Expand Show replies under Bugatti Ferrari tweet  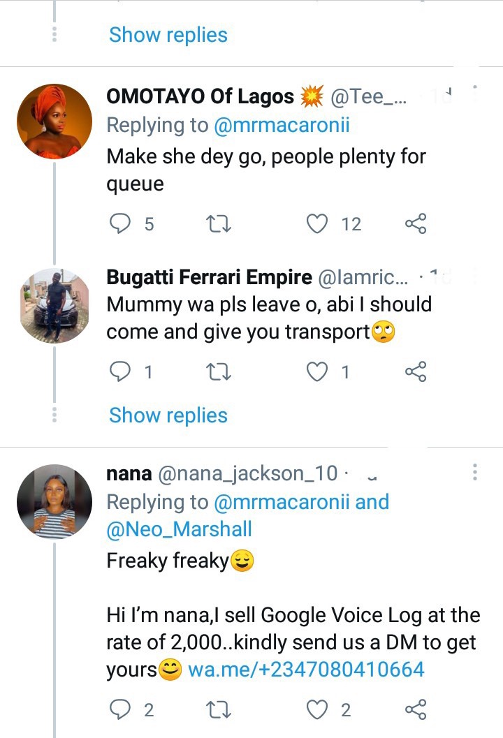[x=168, y=415]
